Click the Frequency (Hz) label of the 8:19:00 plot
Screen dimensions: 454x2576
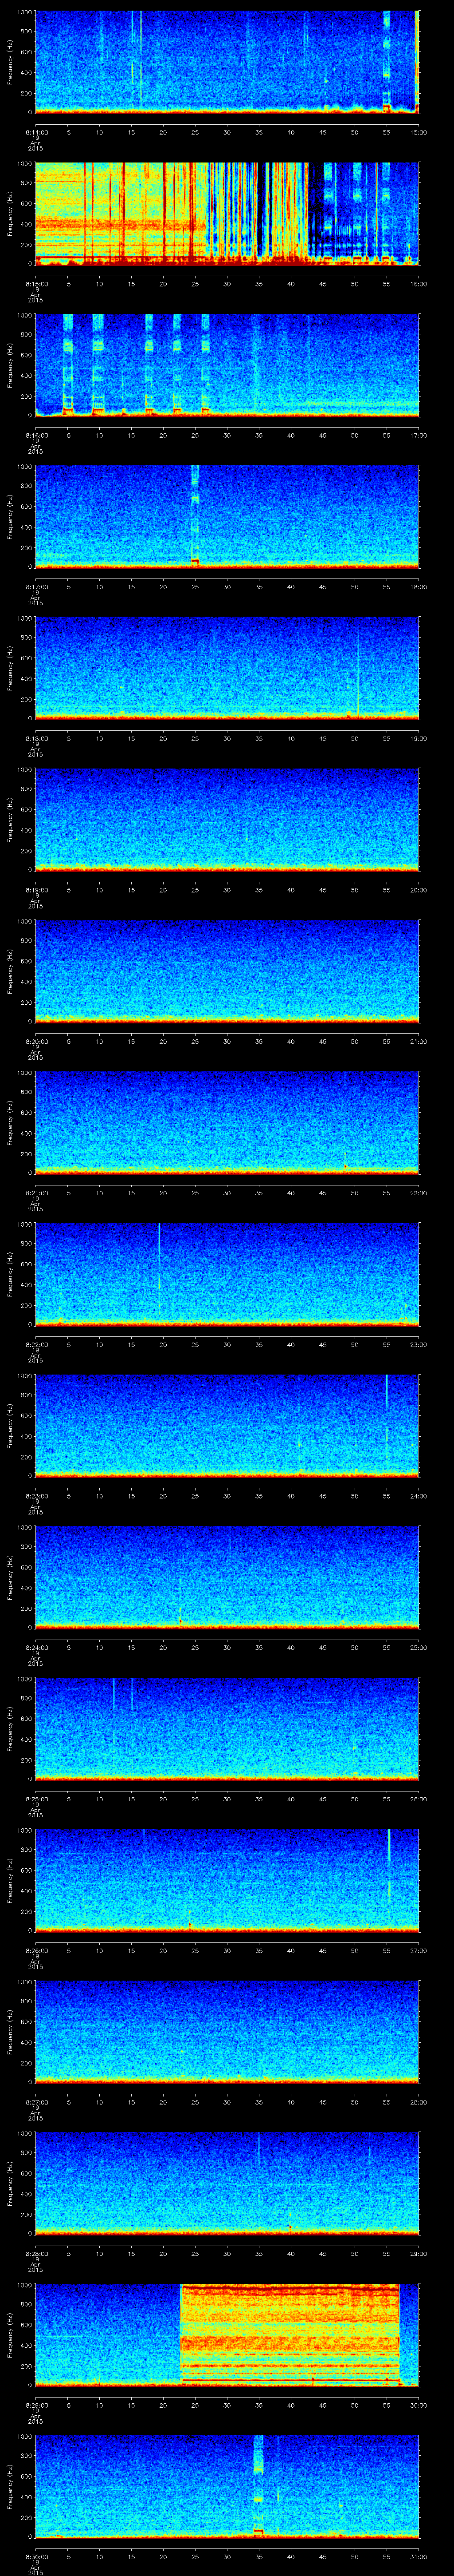10,820
